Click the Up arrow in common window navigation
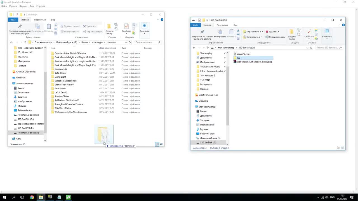358x201 pixels. point(25,42)
